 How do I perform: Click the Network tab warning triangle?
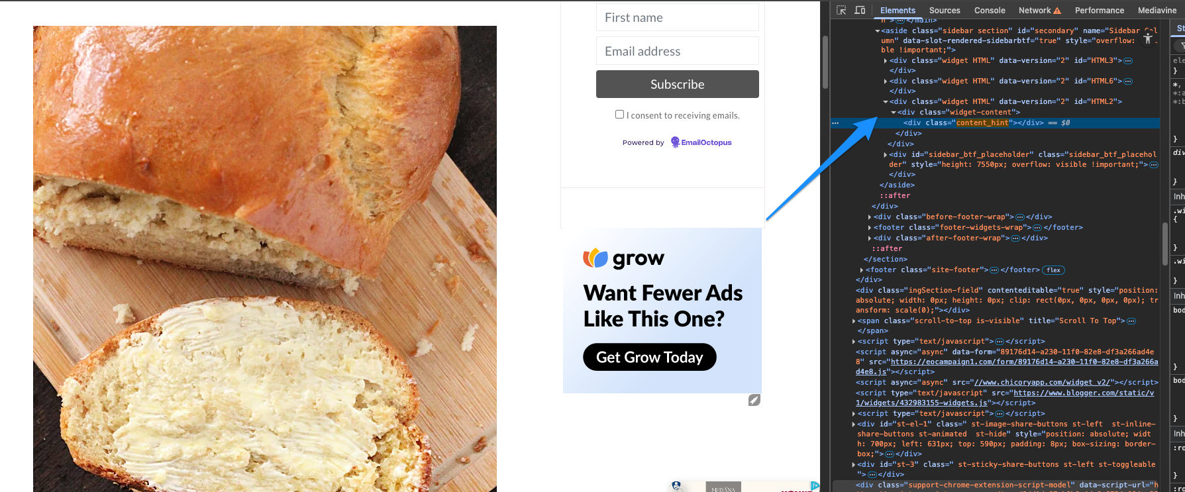pyautogui.click(x=1057, y=11)
